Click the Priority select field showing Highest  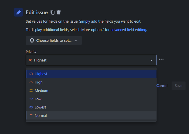87,60
